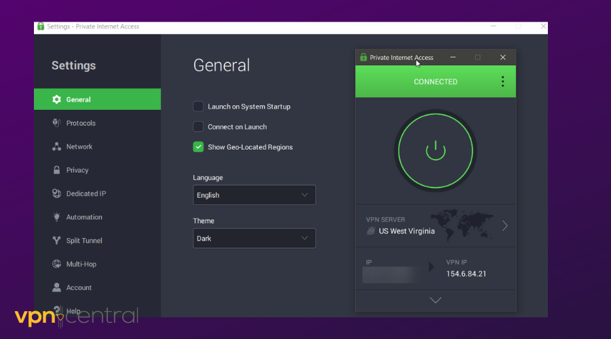The height and width of the screenshot is (339, 611).
Task: Click the Multi-Hop globe icon
Action: [56, 264]
